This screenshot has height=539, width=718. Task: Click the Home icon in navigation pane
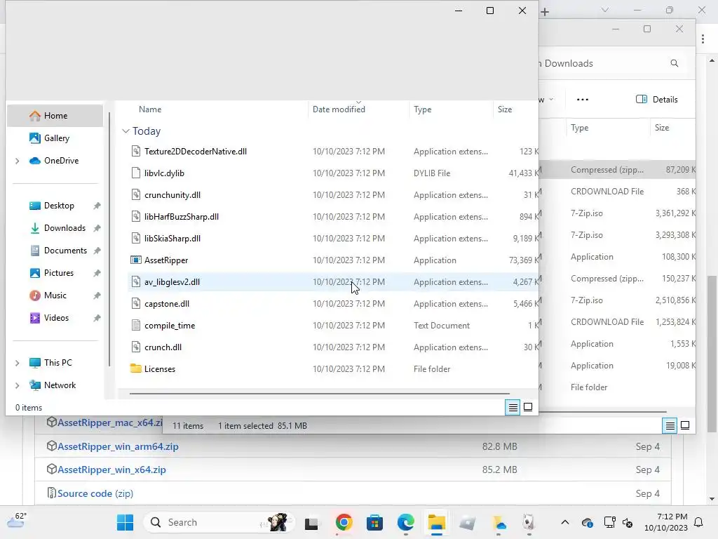click(x=35, y=116)
